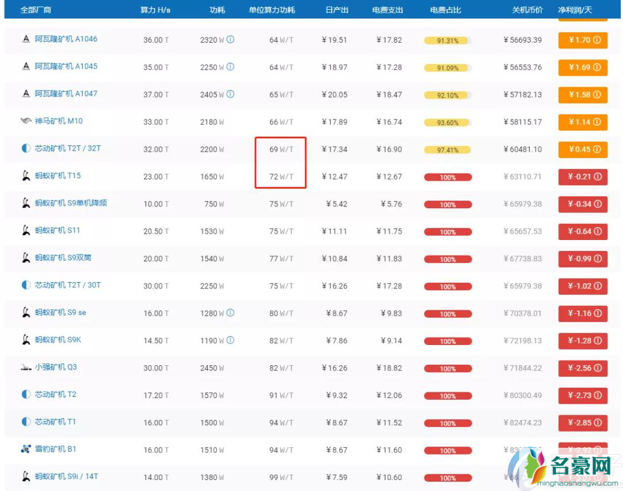
Task: Click the info icon in the ¥1.70 profit badge
Action: pos(597,40)
